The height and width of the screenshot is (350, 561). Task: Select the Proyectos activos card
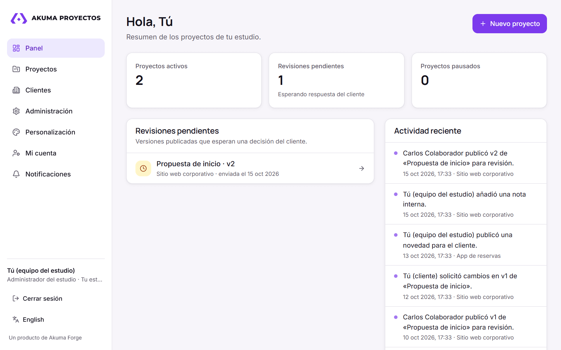pyautogui.click(x=194, y=80)
